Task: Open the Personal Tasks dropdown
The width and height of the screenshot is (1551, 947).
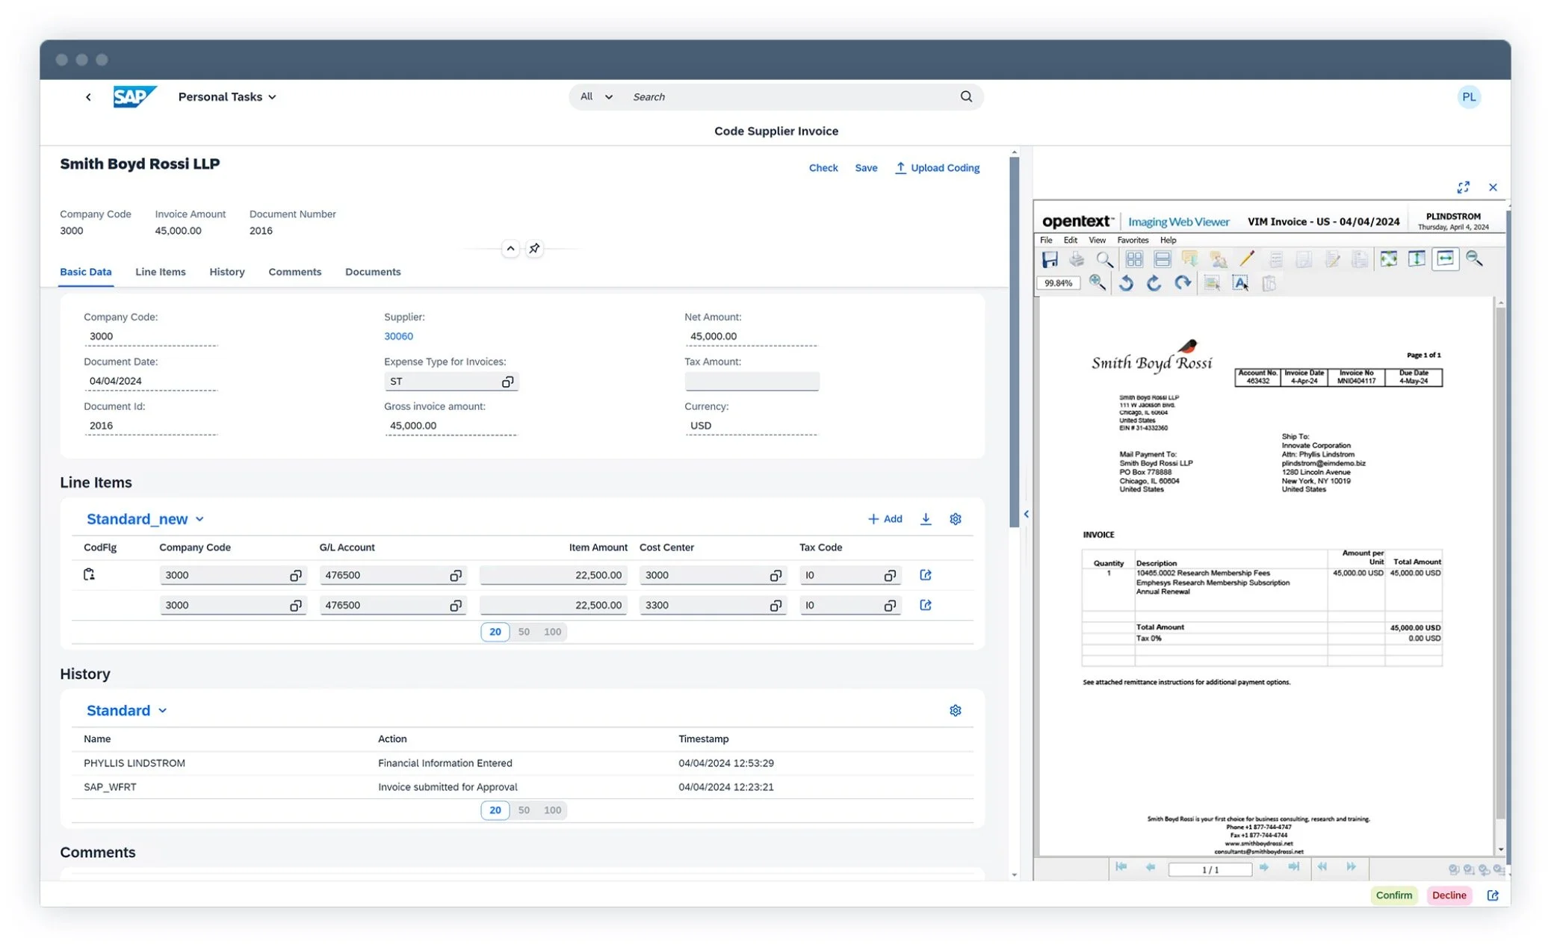Action: coord(227,97)
